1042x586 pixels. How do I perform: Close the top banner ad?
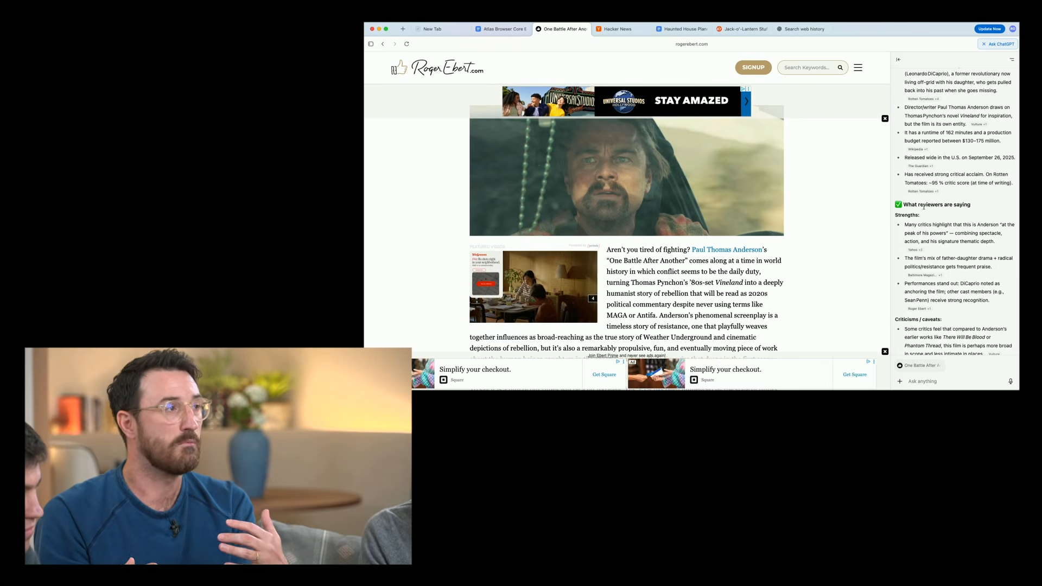(x=885, y=118)
